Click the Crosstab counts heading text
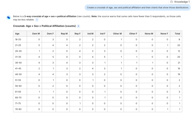Screen dimensions: 193x115 coord(44,26)
